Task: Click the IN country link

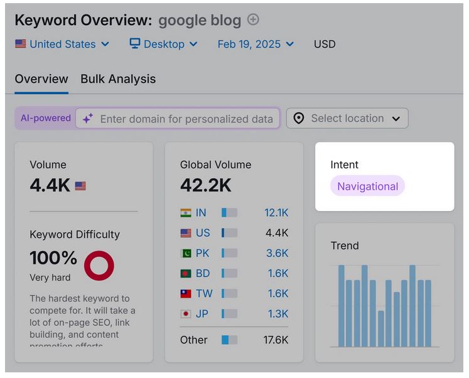Action: (x=201, y=213)
